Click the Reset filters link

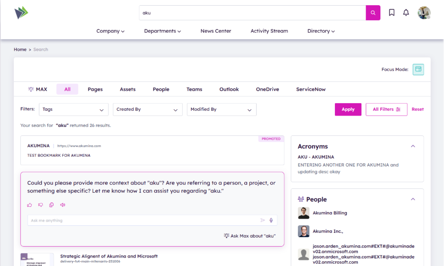(x=417, y=109)
